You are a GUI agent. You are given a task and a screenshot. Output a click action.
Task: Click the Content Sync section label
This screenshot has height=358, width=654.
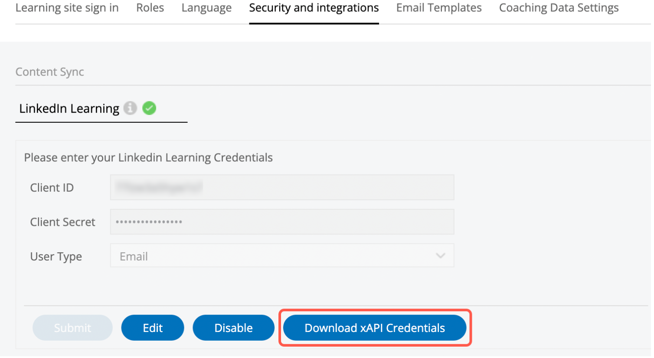[x=49, y=72]
